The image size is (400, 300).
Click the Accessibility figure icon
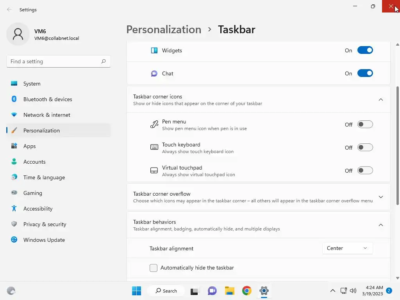[14, 209]
